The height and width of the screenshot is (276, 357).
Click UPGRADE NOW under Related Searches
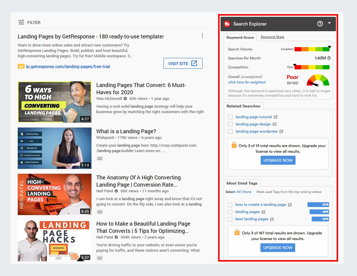(x=278, y=160)
